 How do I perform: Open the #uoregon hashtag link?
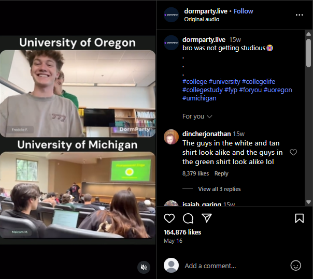(x=278, y=90)
